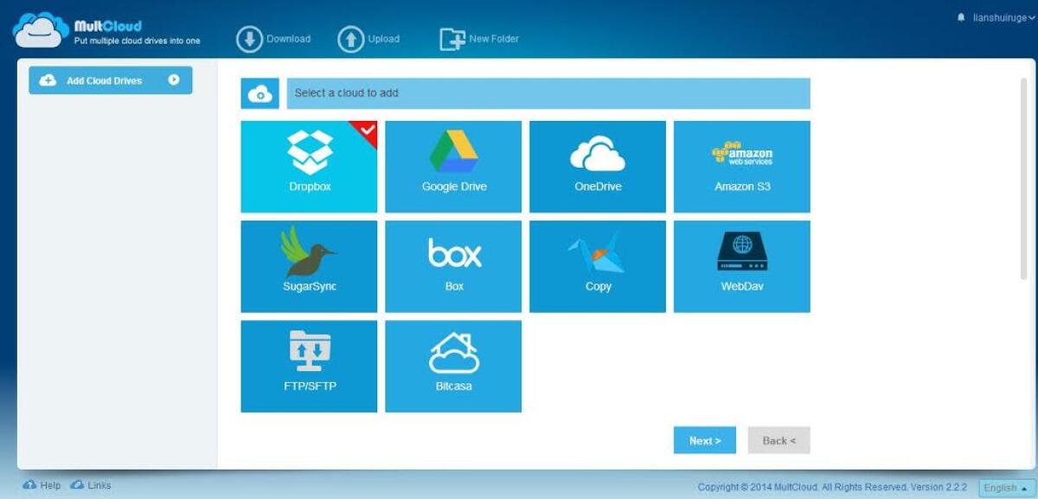Select the FTP/SFTP folder icon
1038x499 pixels.
[x=308, y=365]
